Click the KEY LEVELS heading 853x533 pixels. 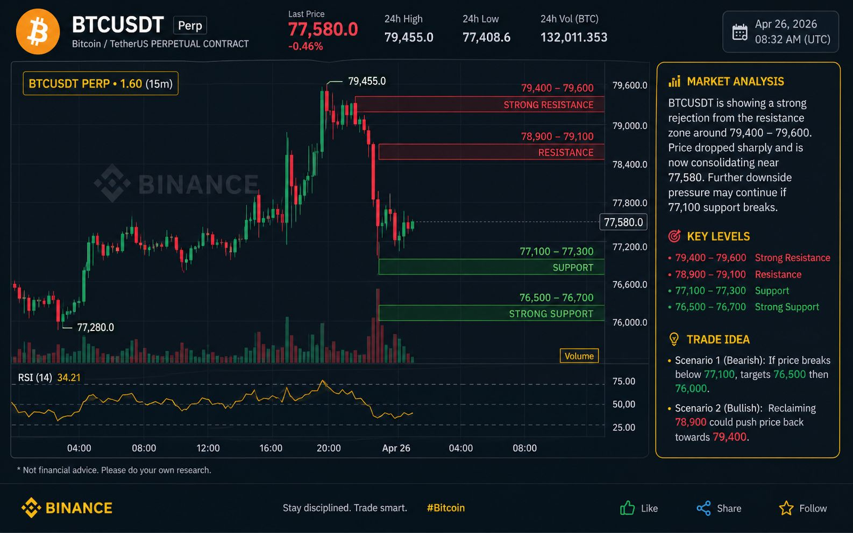718,236
